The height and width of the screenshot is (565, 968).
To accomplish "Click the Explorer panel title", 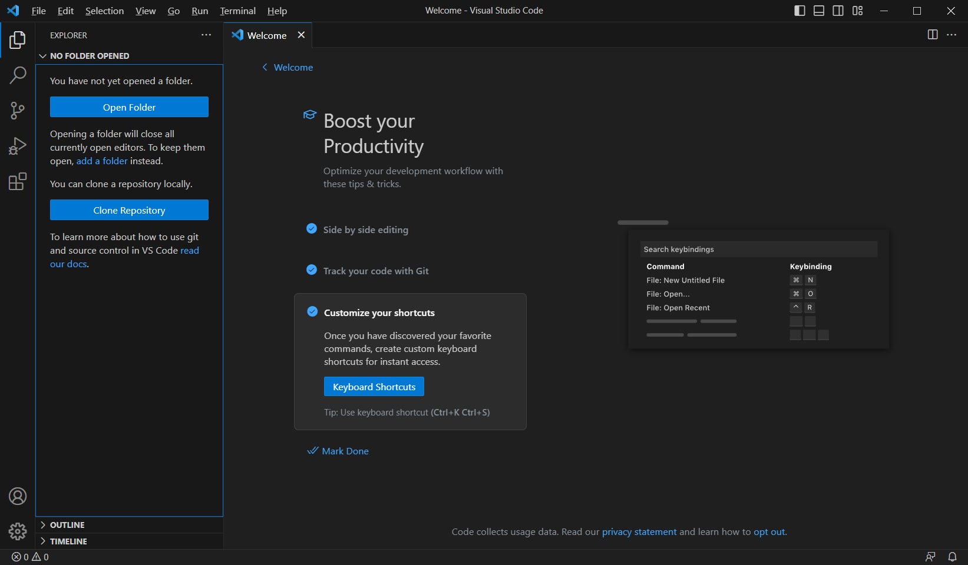I will (68, 35).
